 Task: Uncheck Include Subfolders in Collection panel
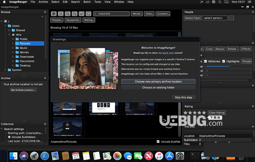(9, 137)
